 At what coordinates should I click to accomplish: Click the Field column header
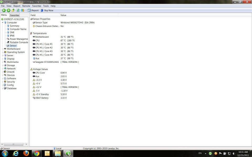[45, 15]
